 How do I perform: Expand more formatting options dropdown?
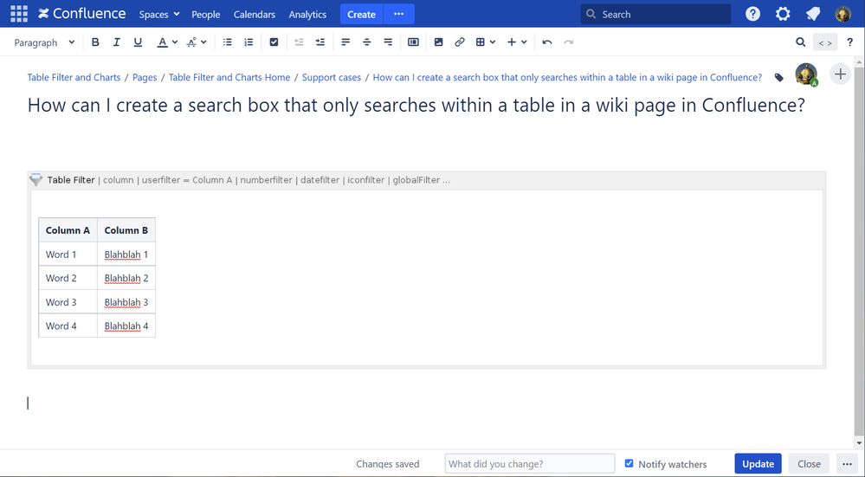pos(203,42)
